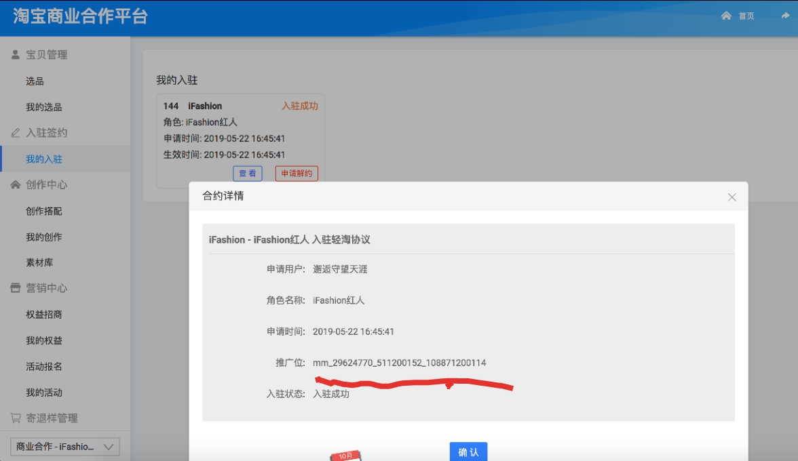
Task: Click the 入驻成功 status on the iFashion card
Action: tap(300, 106)
